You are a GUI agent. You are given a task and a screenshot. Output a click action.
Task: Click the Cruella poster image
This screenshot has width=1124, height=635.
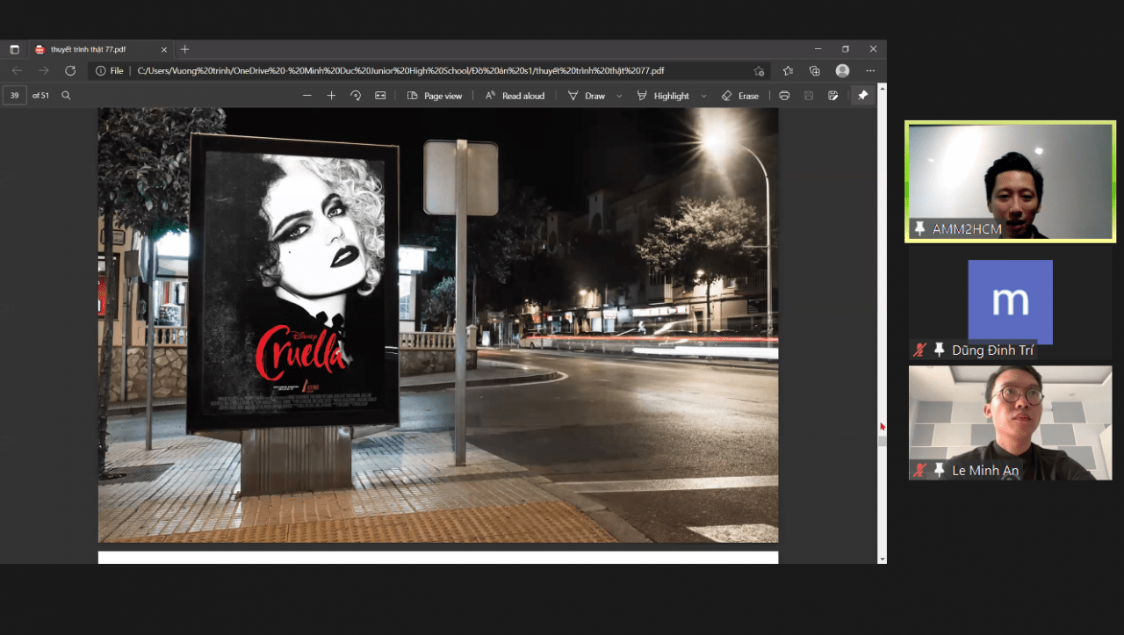pos(294,283)
